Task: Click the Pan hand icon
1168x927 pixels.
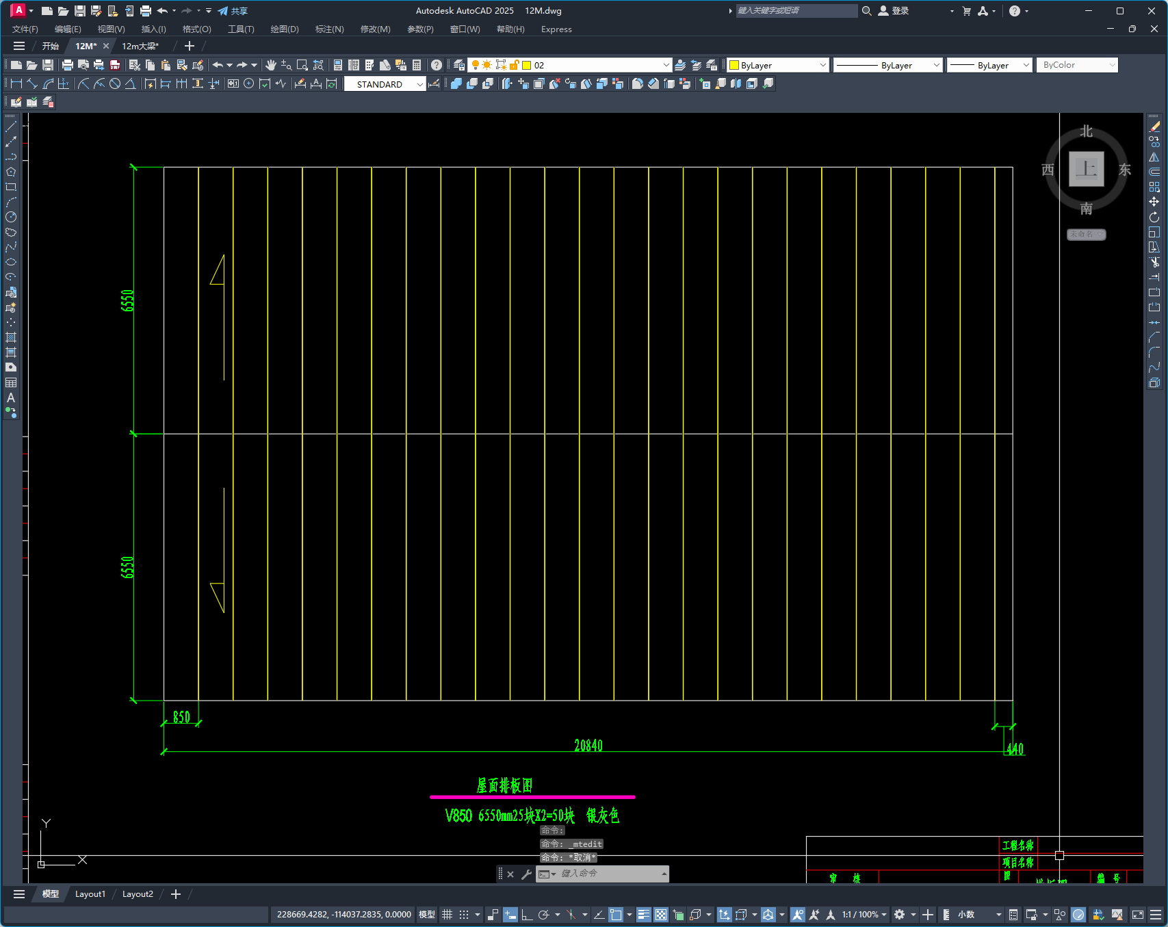Action: [x=271, y=65]
